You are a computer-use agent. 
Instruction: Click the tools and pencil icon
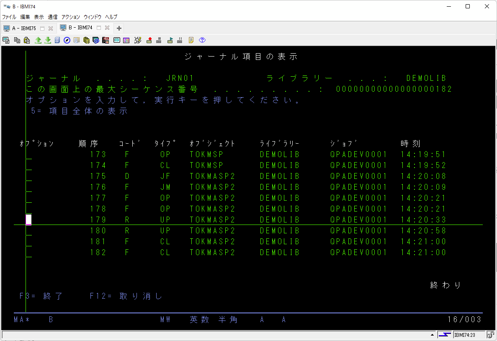click(x=138, y=40)
